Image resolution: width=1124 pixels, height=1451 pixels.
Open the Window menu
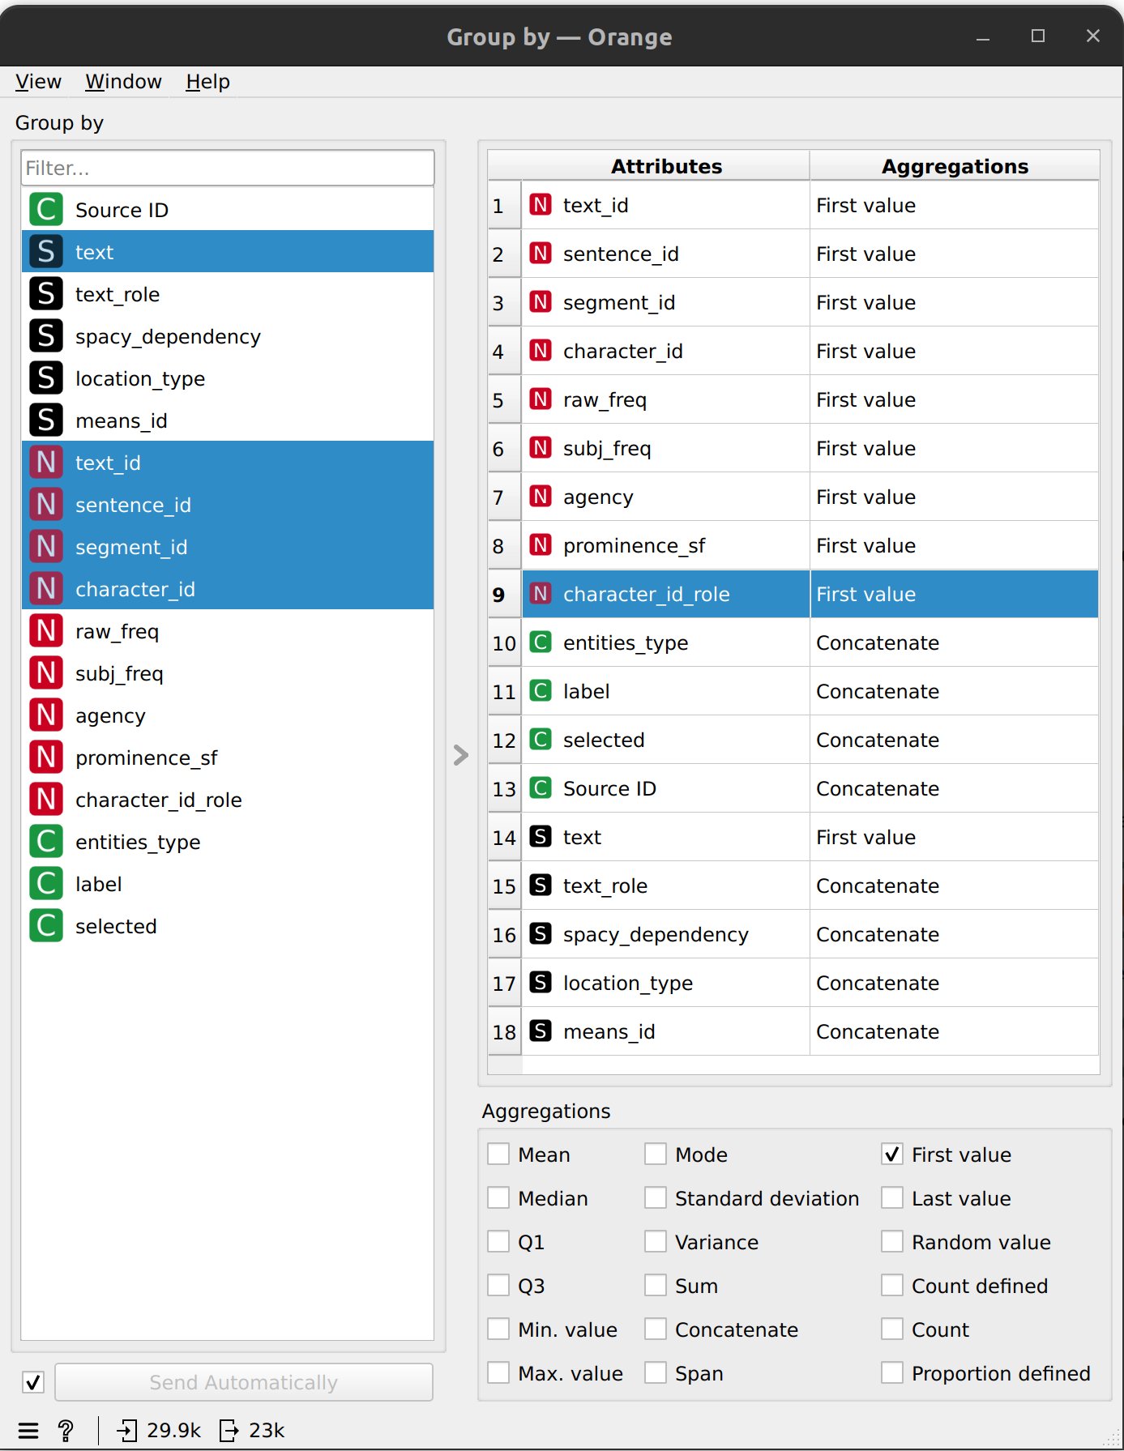123,82
